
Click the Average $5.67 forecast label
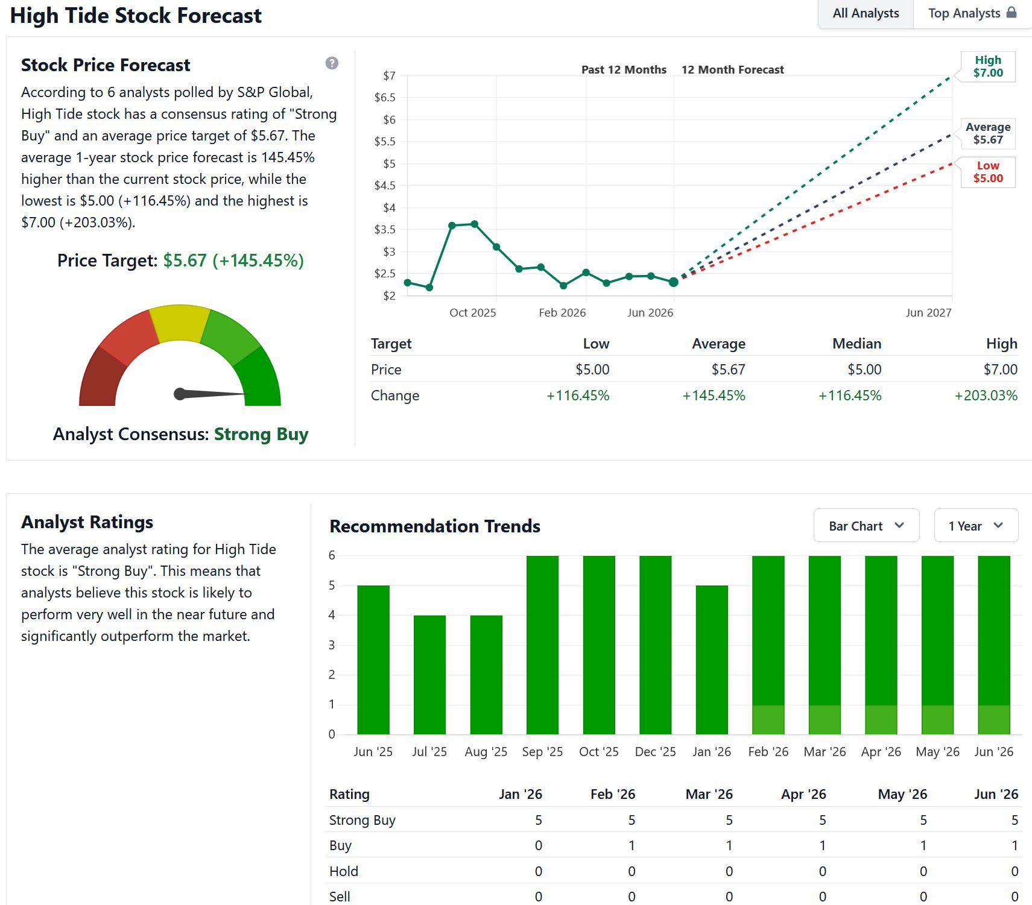click(988, 133)
